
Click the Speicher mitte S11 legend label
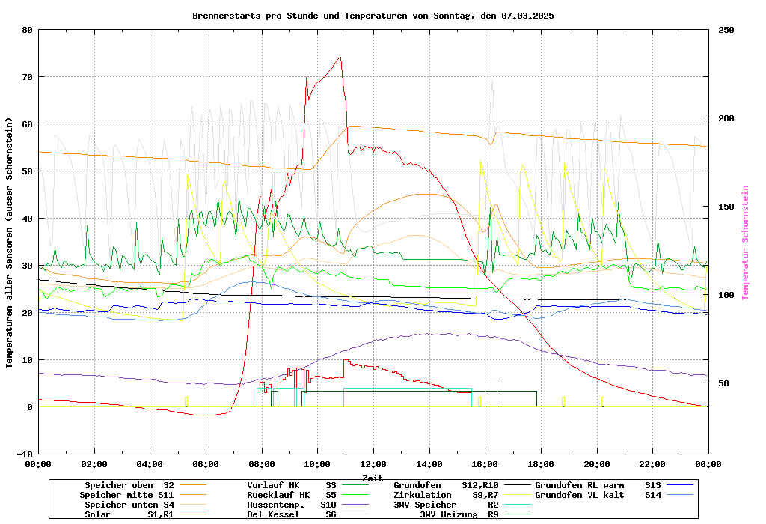click(126, 495)
